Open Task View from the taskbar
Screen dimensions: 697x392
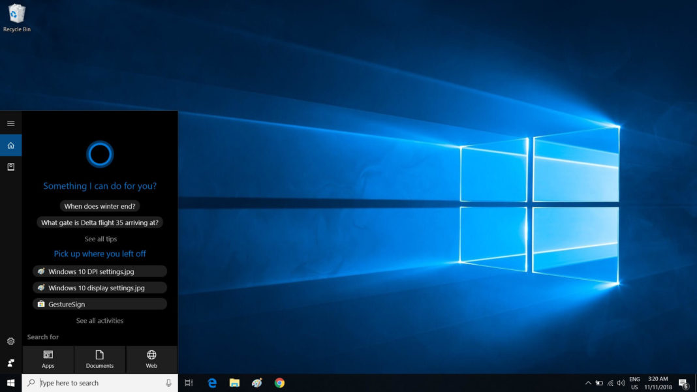[189, 383]
